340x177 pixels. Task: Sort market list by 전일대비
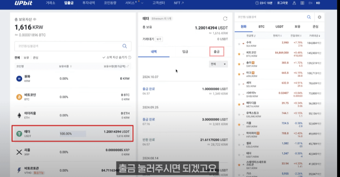[296, 35]
